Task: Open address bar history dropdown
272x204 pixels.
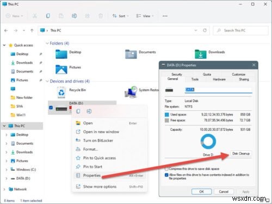Action: point(196,30)
